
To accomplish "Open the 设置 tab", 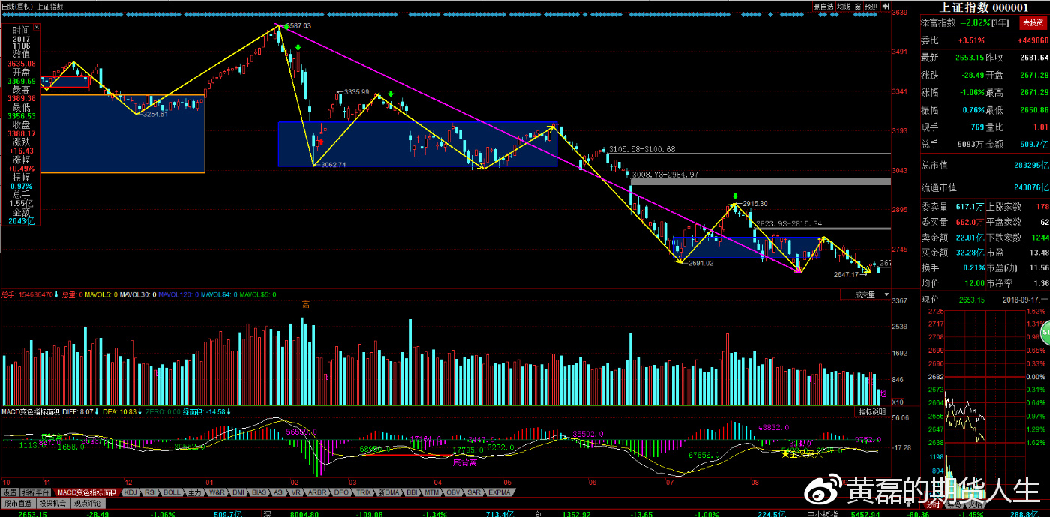I will point(10,492).
